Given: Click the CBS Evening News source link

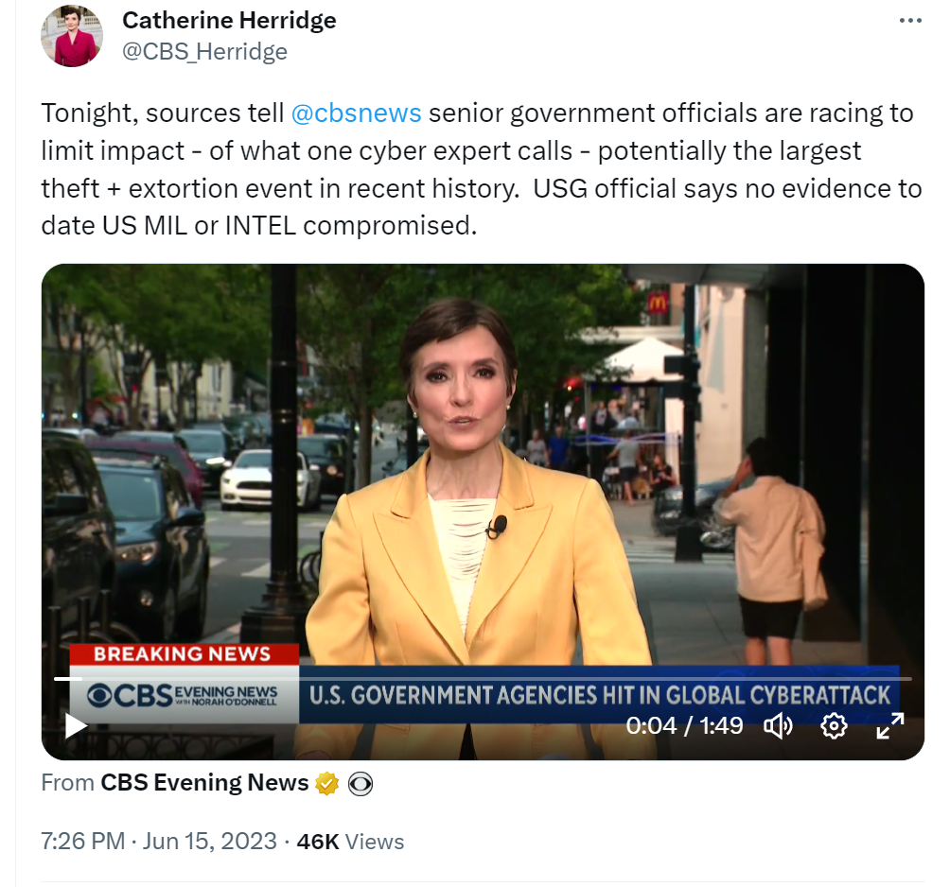Looking at the screenshot, I should (204, 782).
